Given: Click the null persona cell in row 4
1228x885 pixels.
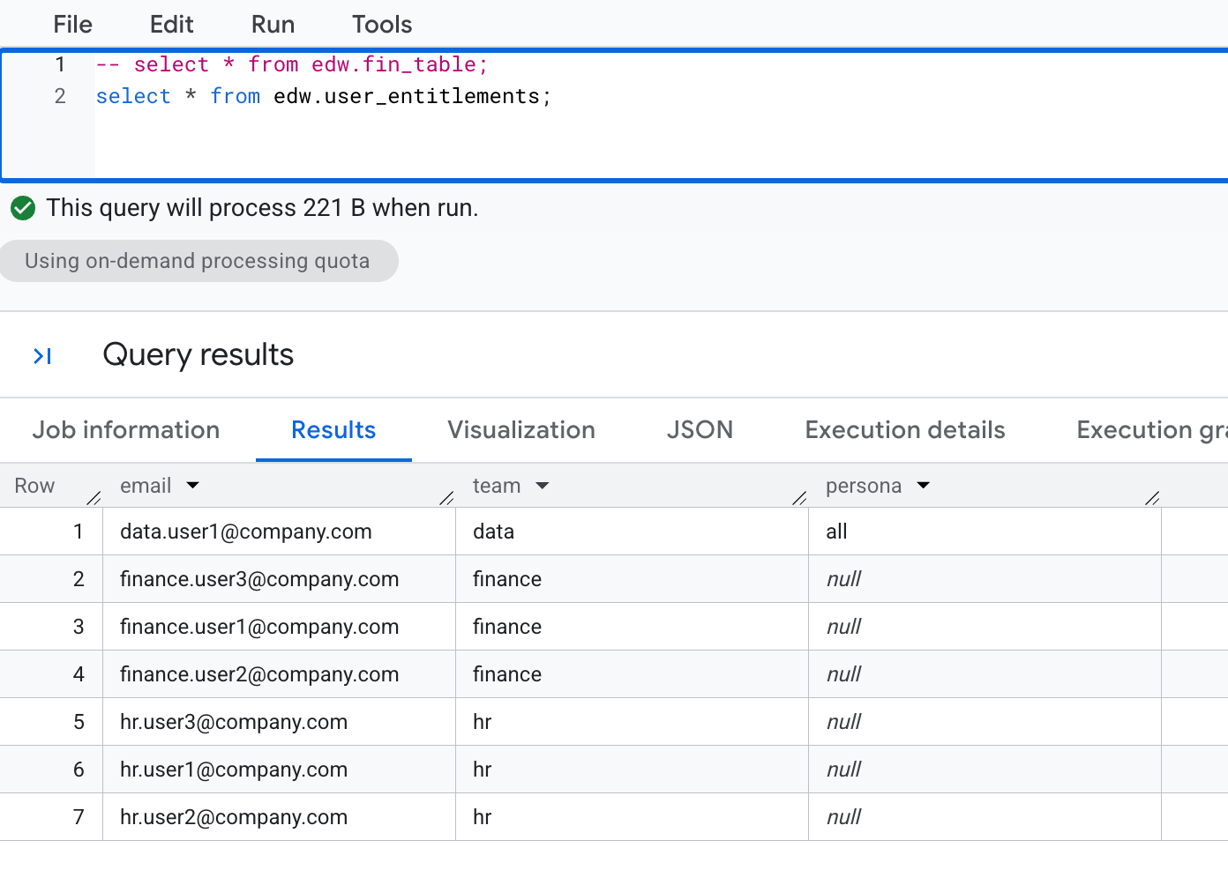Looking at the screenshot, I should pos(985,674).
